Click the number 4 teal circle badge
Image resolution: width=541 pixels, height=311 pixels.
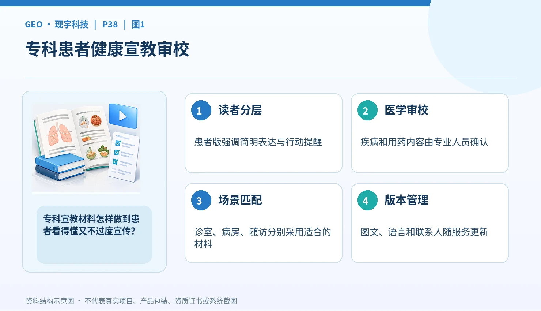pyautogui.click(x=367, y=201)
